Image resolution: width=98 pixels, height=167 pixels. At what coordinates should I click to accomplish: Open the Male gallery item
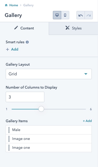49,130
